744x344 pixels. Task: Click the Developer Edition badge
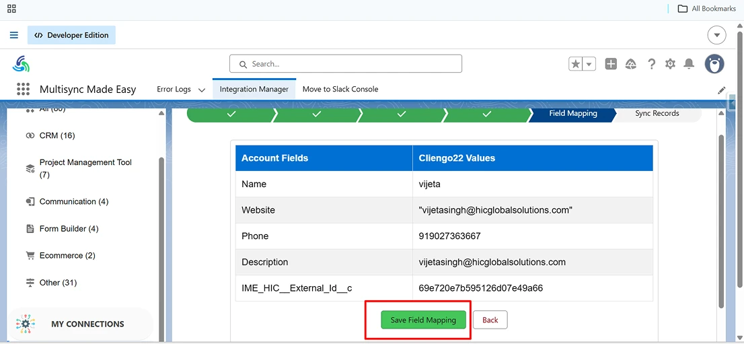[x=71, y=35]
